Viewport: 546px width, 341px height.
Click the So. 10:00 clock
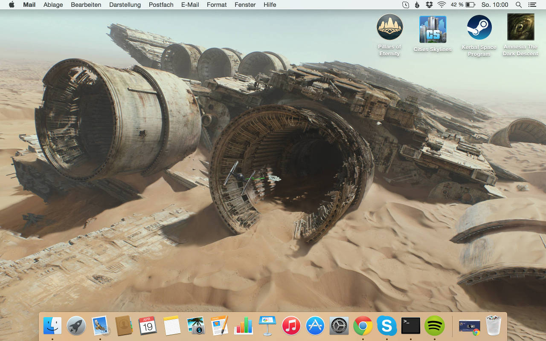coord(495,5)
